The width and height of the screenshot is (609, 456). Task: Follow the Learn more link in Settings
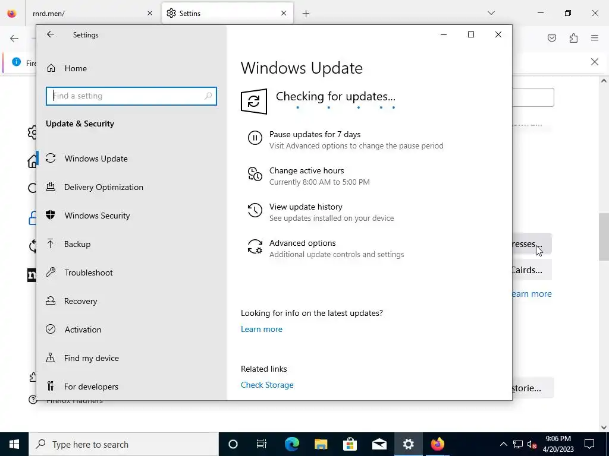pyautogui.click(x=262, y=329)
